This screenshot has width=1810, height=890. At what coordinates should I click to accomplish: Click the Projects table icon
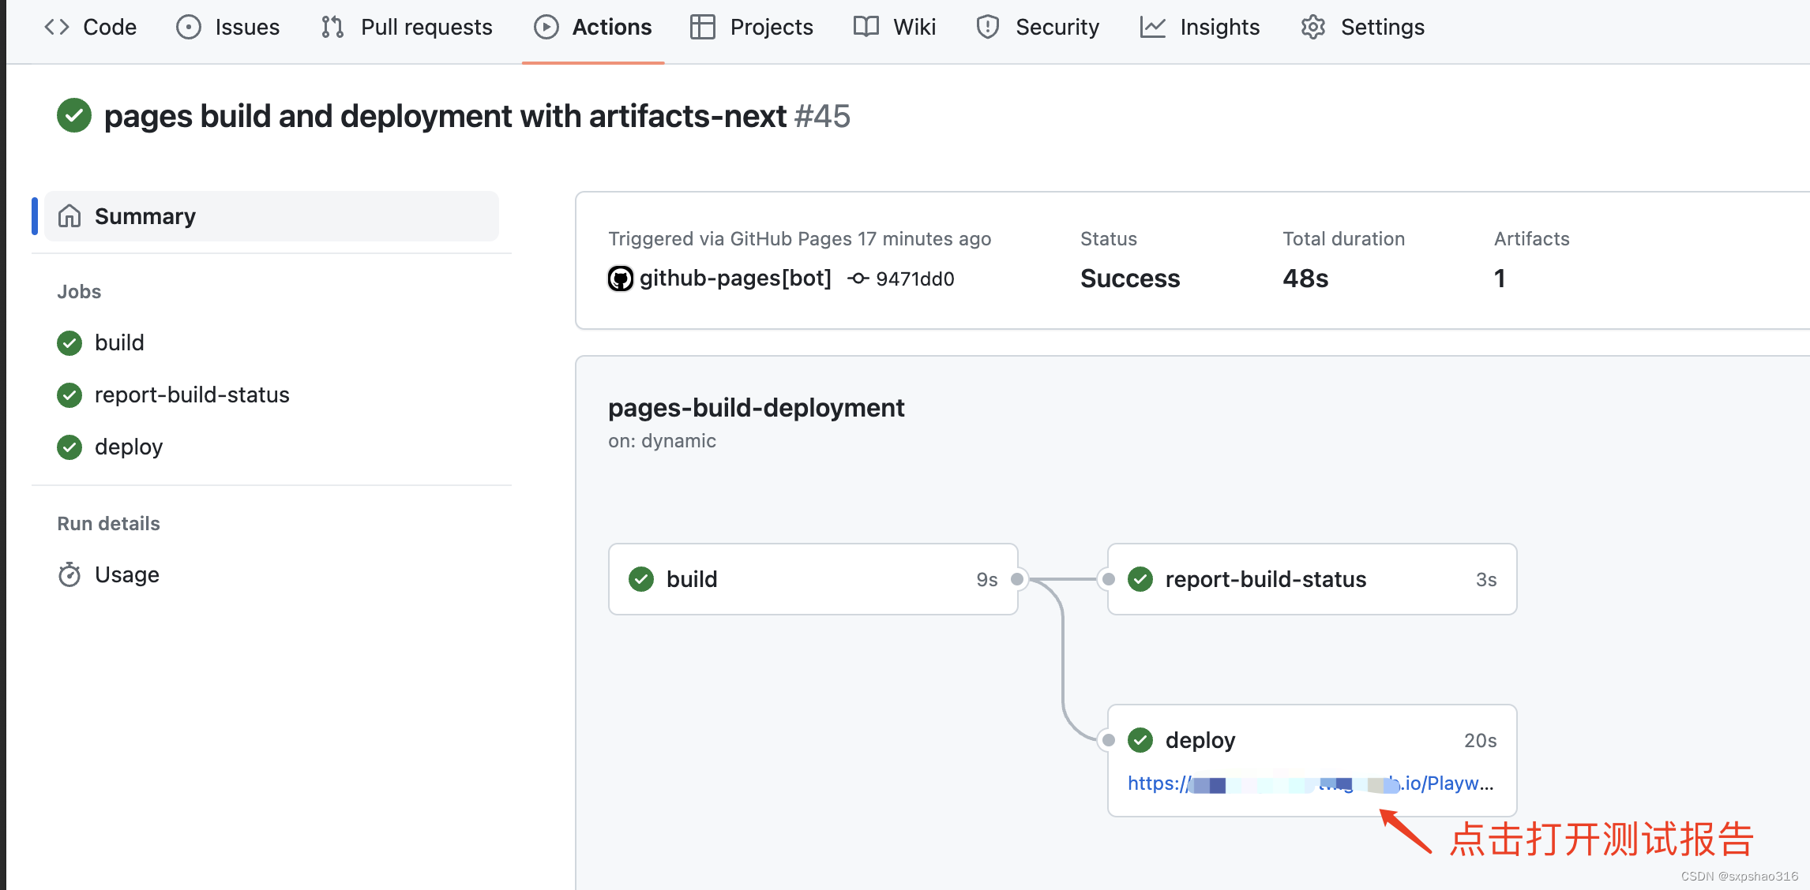(703, 27)
